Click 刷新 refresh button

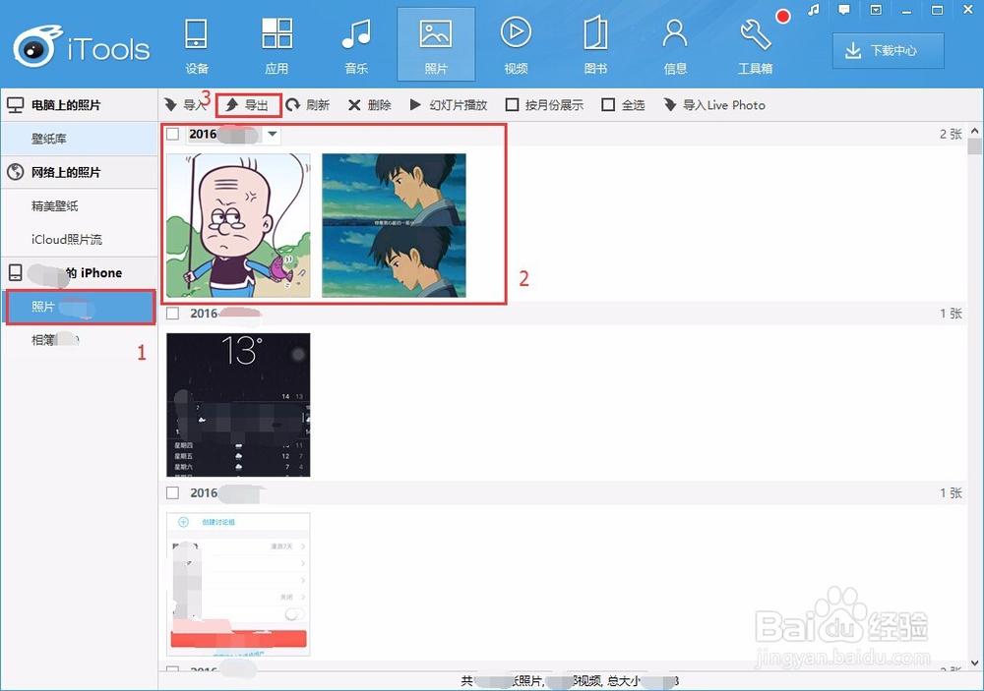point(307,105)
